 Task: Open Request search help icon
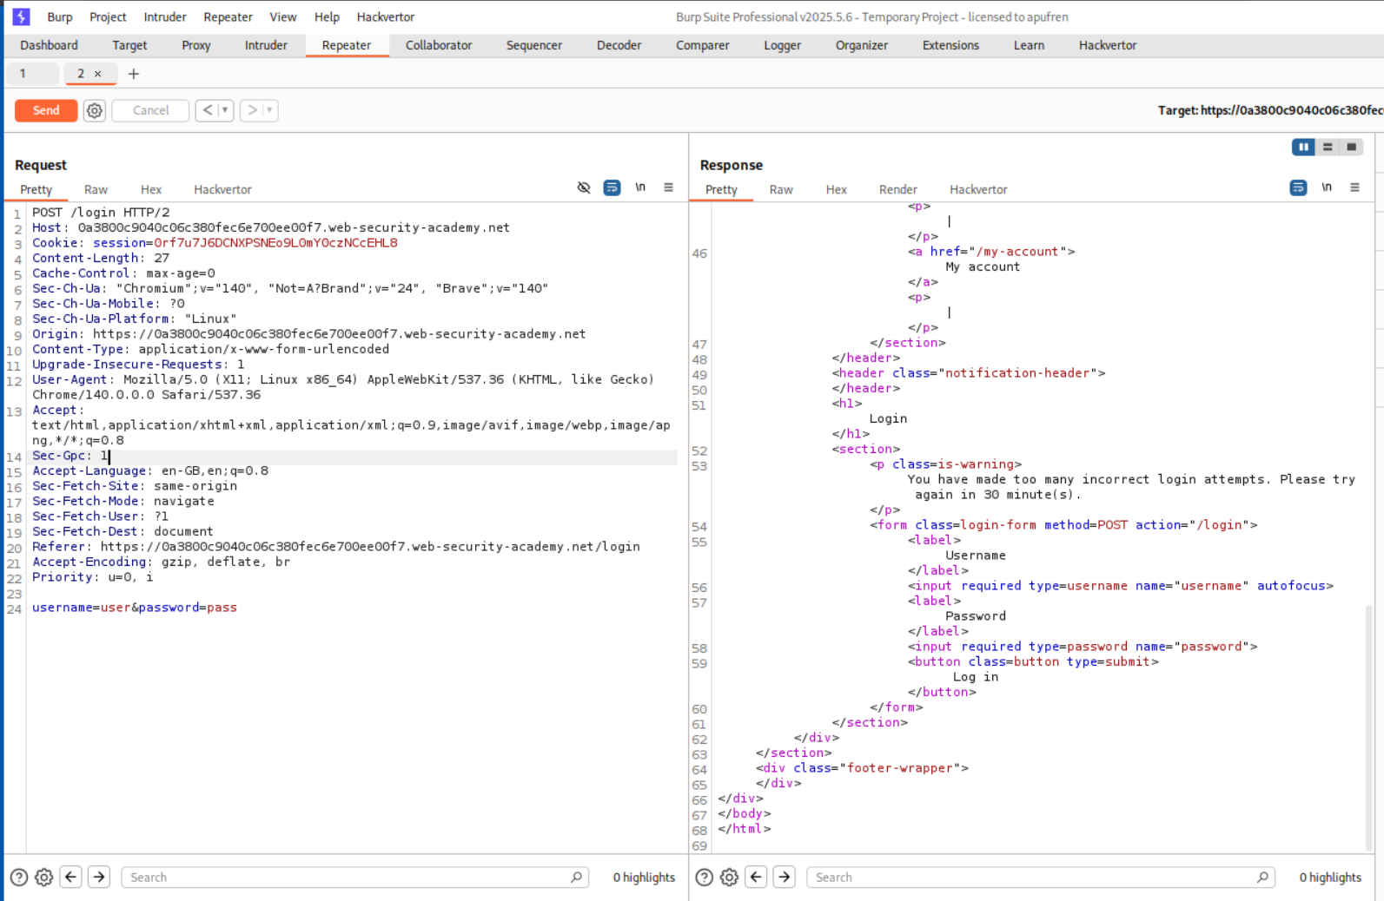coord(19,878)
